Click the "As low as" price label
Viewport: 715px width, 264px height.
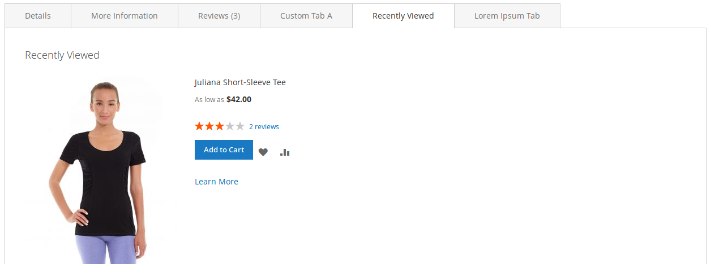(209, 100)
